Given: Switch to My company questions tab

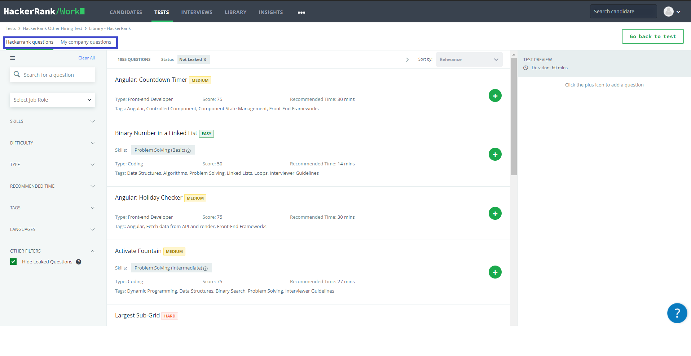Looking at the screenshot, I should tap(86, 42).
